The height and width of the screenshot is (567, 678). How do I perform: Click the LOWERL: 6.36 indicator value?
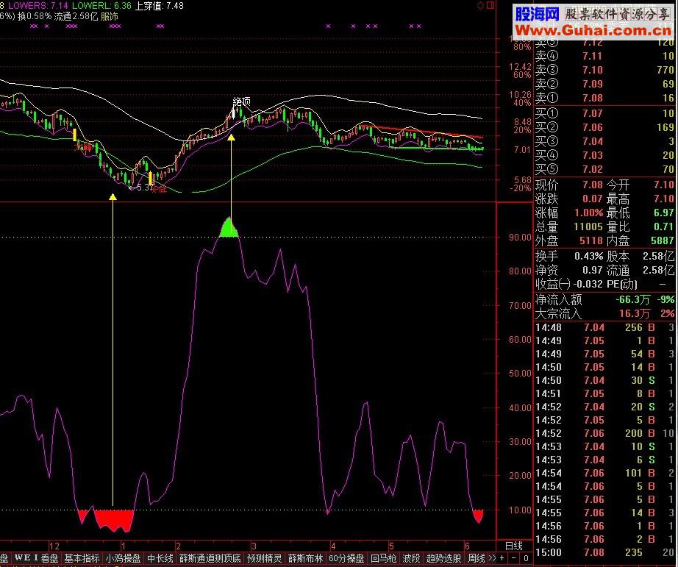pyautogui.click(x=101, y=6)
